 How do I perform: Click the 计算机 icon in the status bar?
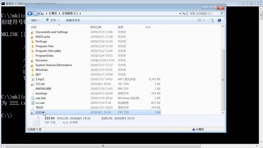194,129
